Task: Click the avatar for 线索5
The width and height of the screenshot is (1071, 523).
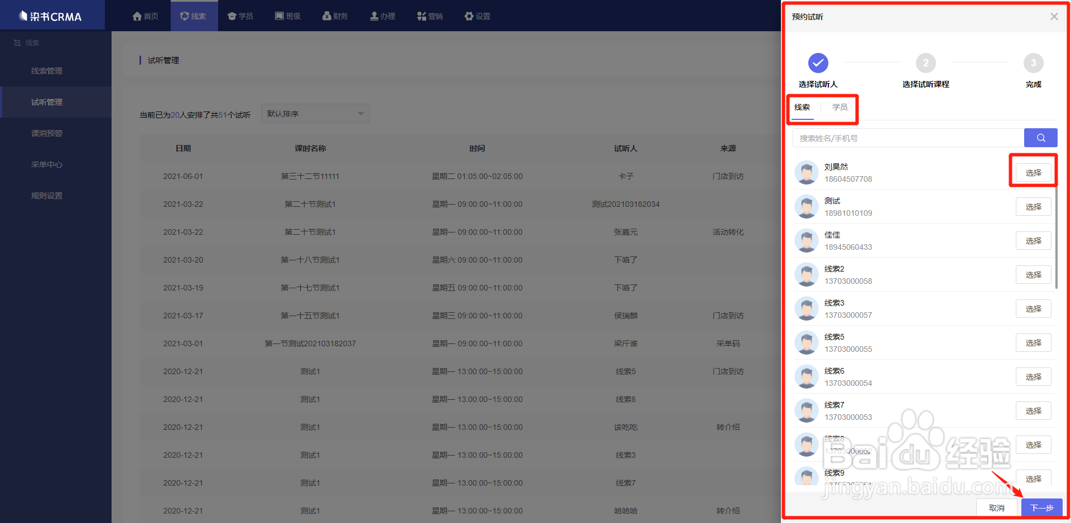Action: [x=807, y=343]
